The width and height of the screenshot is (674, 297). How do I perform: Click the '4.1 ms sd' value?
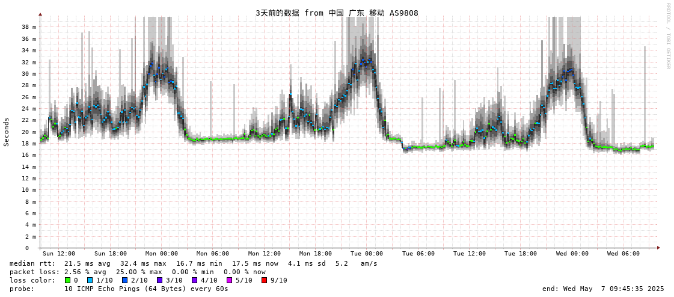[308, 263]
